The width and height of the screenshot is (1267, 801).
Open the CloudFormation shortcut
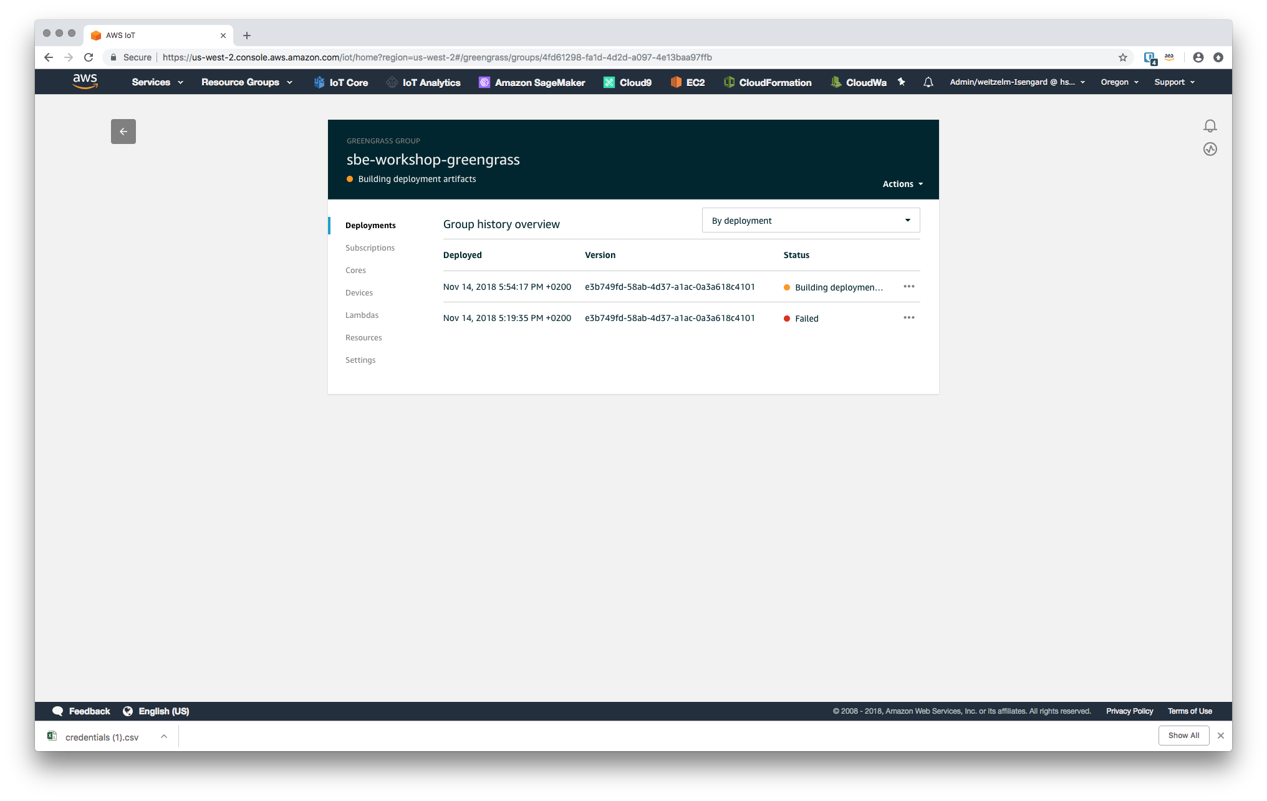[x=768, y=82]
